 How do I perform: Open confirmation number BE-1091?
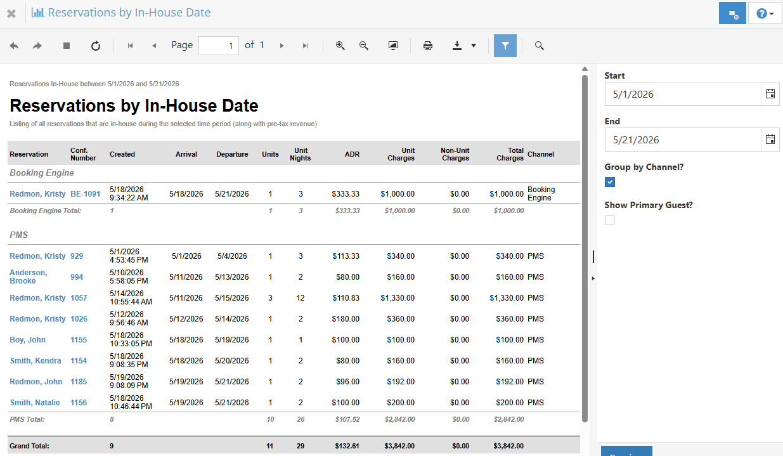(x=86, y=194)
